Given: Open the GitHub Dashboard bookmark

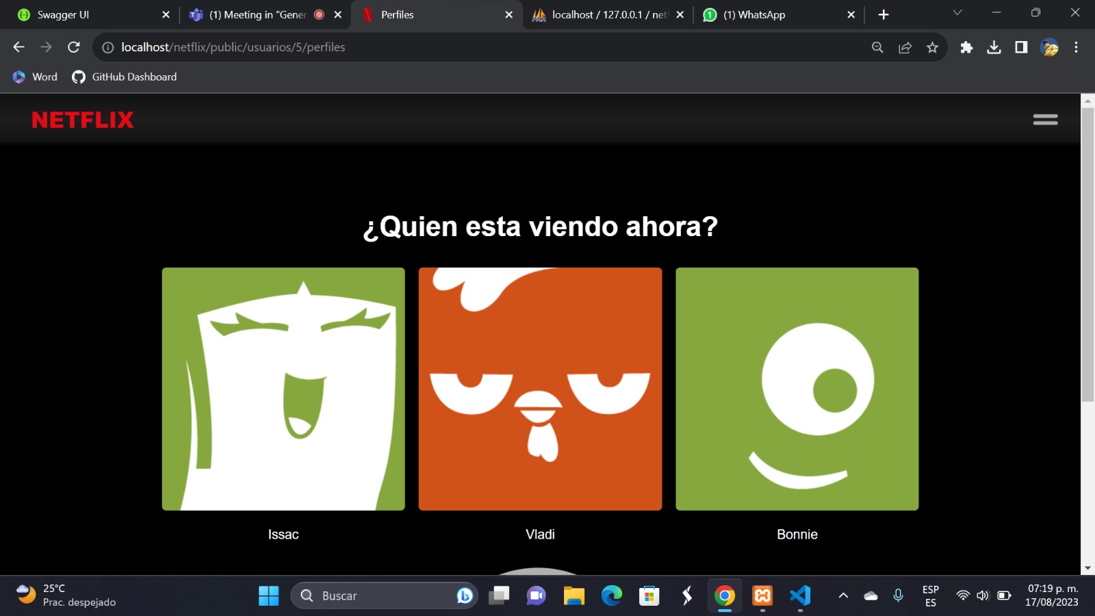Looking at the screenshot, I should coord(123,77).
